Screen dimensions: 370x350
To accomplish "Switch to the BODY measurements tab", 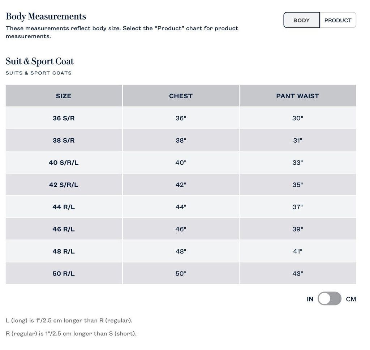I will pyautogui.click(x=301, y=20).
